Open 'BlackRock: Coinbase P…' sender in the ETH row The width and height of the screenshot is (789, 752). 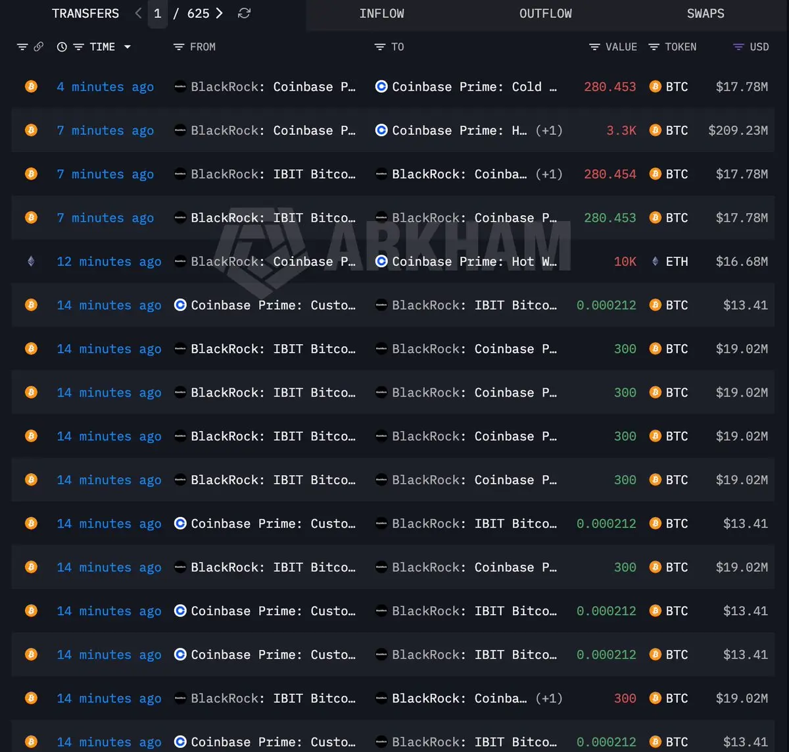(273, 262)
